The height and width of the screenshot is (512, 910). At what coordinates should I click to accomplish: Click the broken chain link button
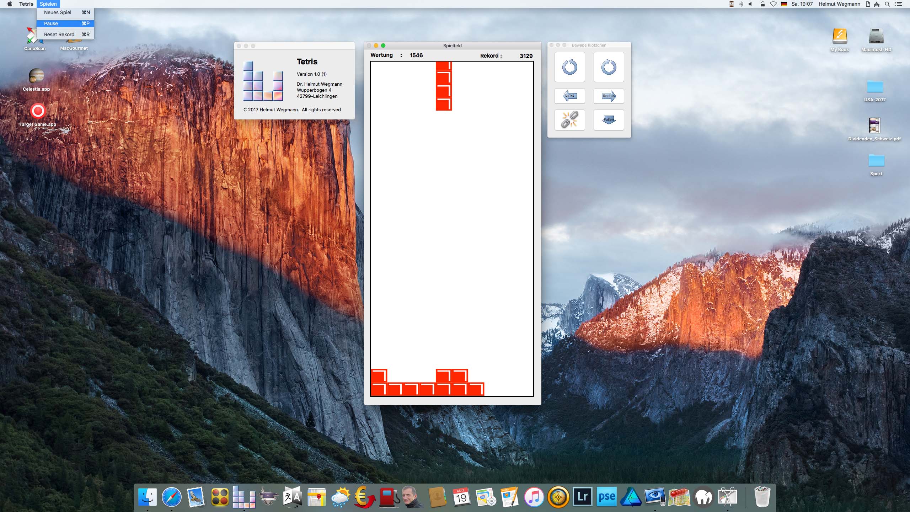pyautogui.click(x=569, y=120)
